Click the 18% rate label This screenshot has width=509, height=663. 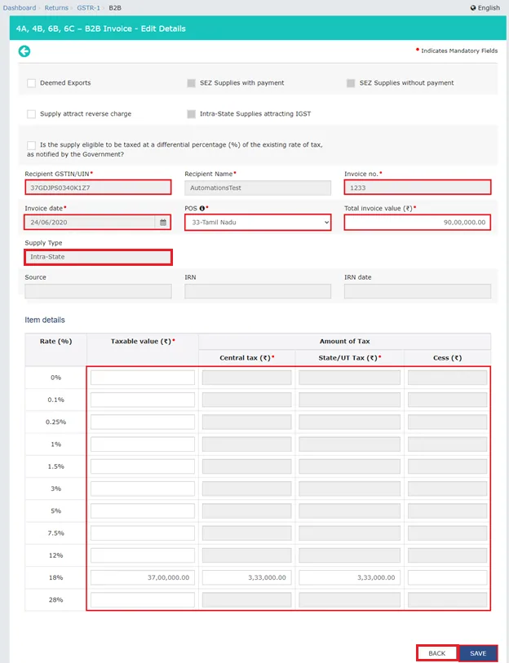coord(55,577)
